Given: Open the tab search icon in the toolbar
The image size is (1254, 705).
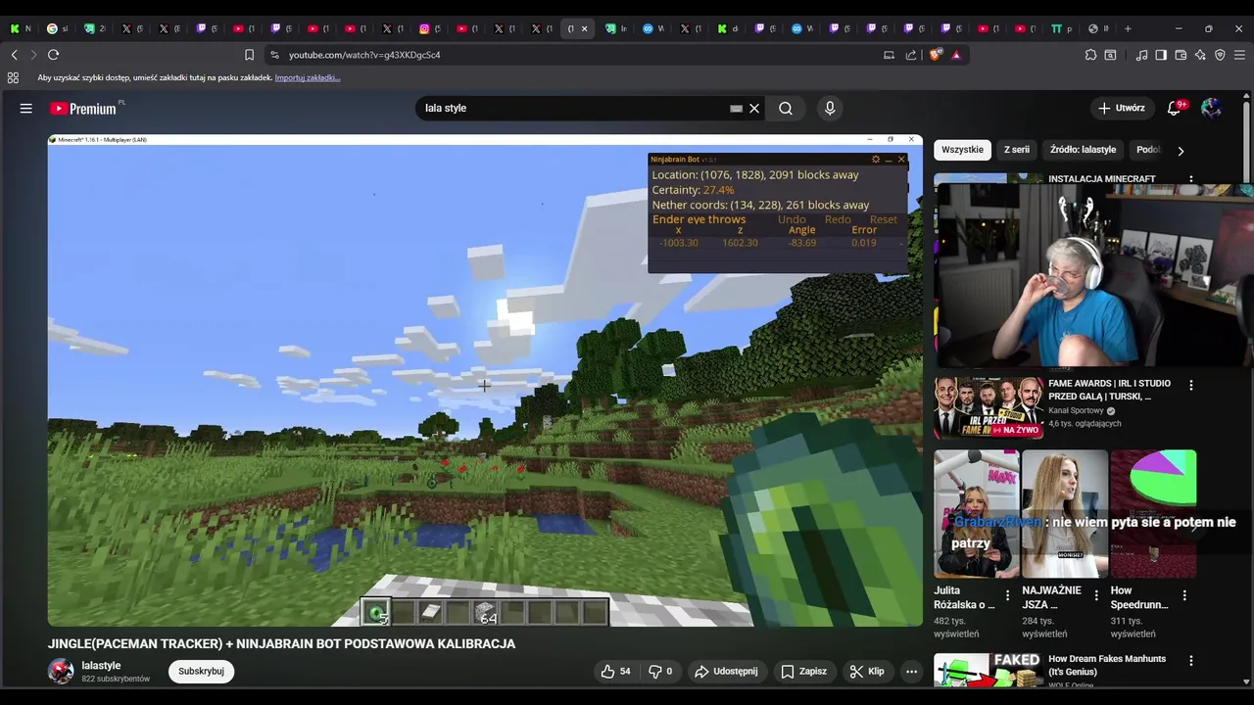Looking at the screenshot, I should coord(1111,55).
